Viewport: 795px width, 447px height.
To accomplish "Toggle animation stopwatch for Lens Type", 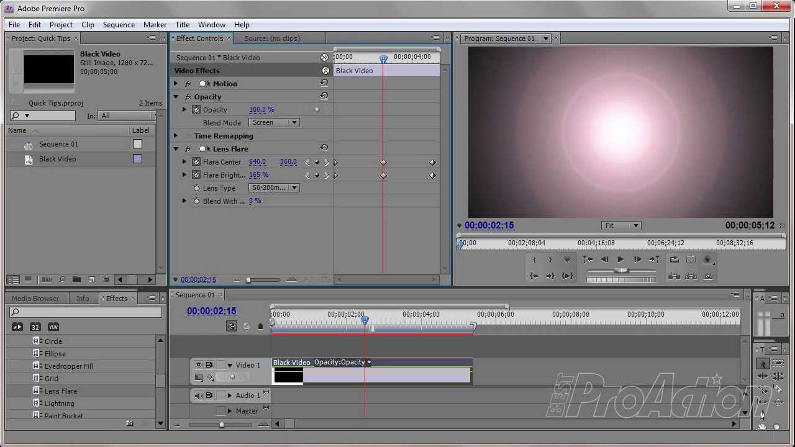I will (196, 188).
